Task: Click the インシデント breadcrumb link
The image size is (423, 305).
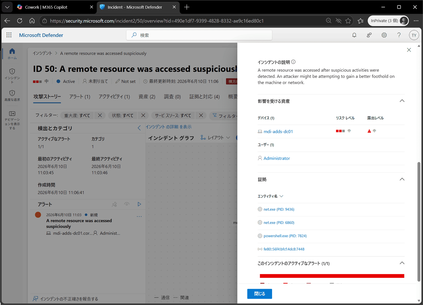Action: click(42, 53)
